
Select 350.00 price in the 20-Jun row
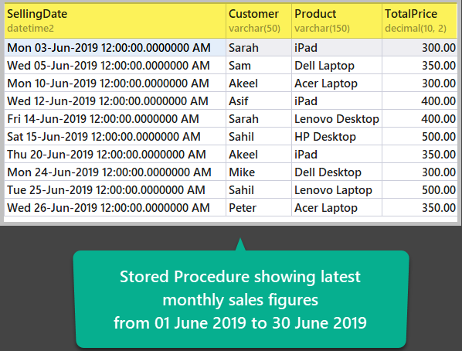420,155
